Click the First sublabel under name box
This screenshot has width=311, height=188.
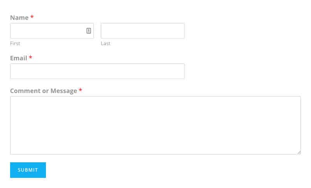[15, 44]
